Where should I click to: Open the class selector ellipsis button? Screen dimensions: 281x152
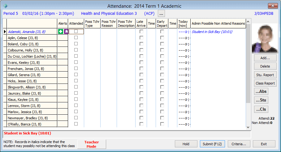tap(161, 14)
